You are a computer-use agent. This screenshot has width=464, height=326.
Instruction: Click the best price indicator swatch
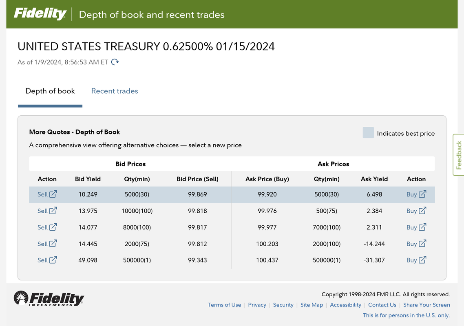[x=368, y=133]
